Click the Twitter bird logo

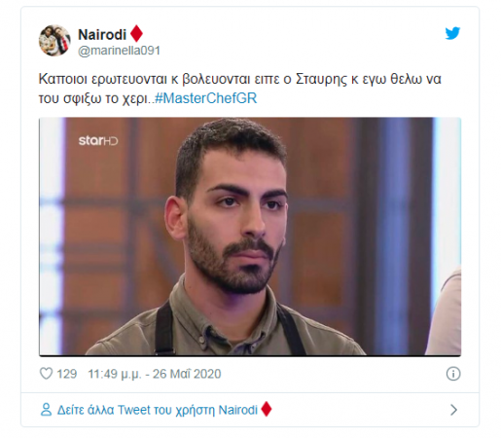[x=452, y=33]
